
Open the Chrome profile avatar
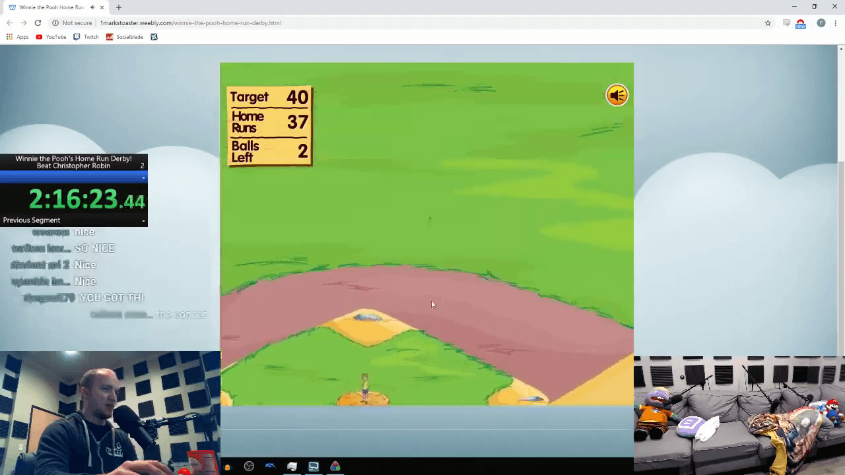(821, 22)
